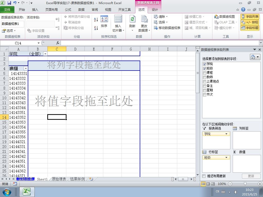Open the 原始课表 worksheet tab

pyautogui.click(x=59, y=179)
